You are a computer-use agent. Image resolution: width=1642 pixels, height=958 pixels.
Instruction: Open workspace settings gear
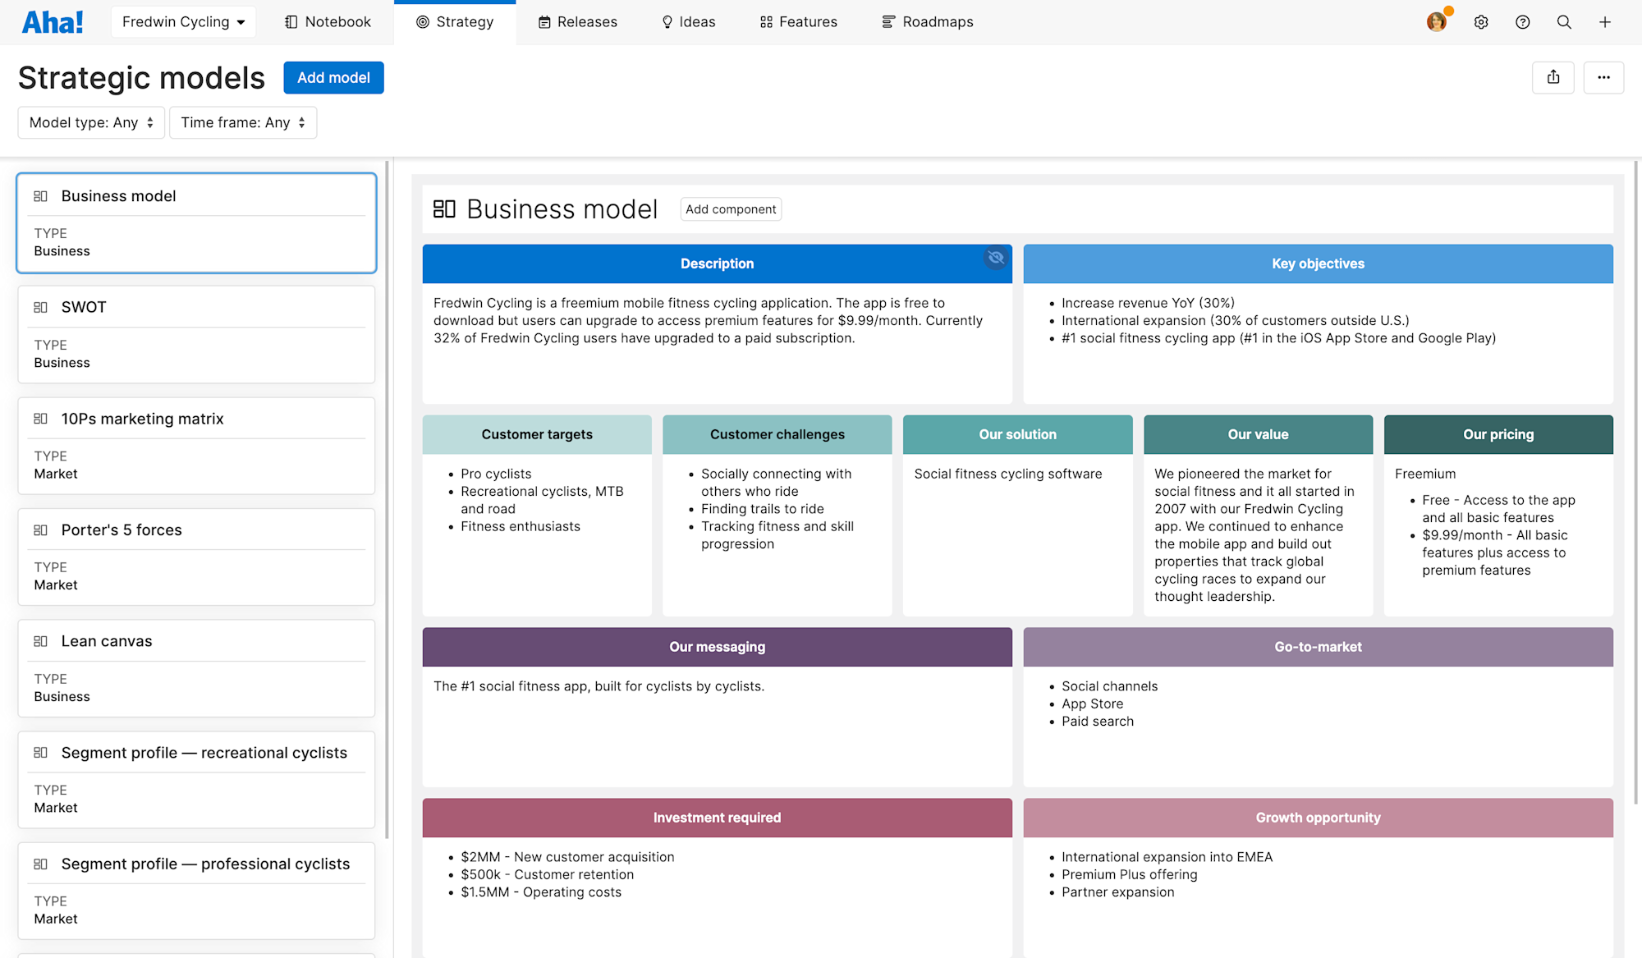1481,22
